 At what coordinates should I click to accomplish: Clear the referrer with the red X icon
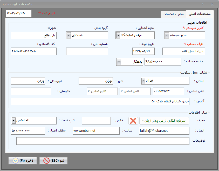click(x=133, y=121)
